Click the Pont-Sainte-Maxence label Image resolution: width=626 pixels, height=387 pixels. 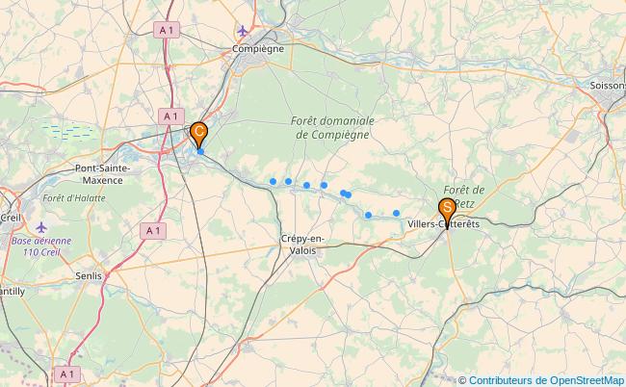103,174
